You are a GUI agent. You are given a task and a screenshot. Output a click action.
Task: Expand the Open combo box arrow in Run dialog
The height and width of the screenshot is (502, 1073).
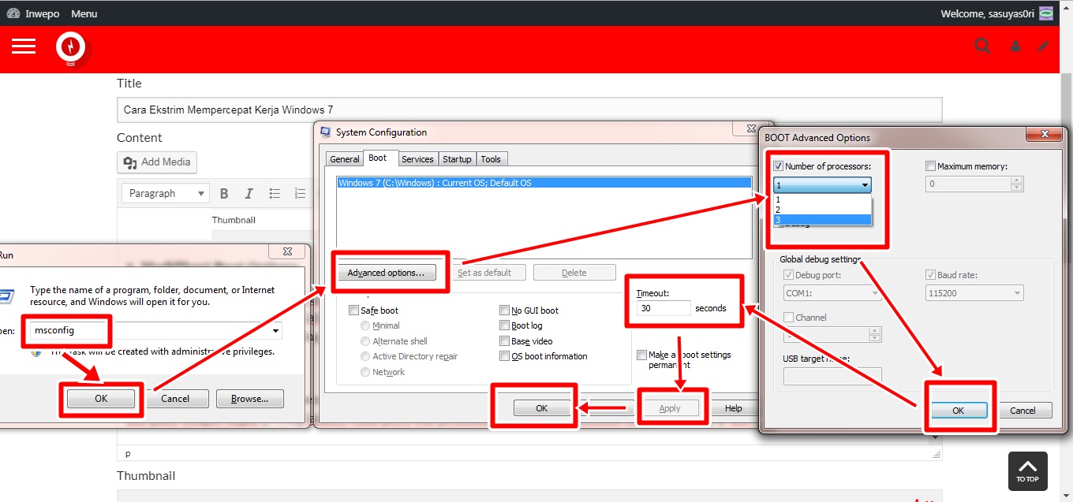(x=275, y=331)
